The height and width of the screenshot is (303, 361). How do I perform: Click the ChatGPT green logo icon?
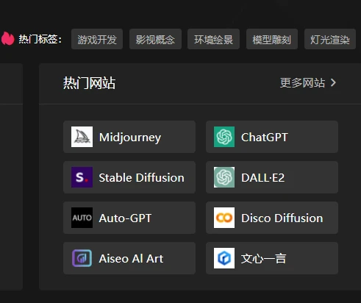tap(224, 137)
